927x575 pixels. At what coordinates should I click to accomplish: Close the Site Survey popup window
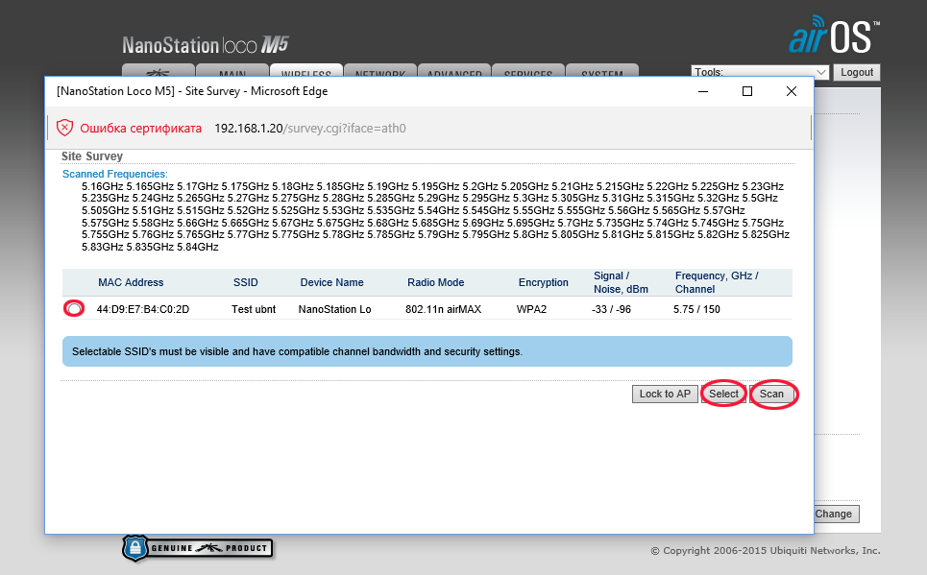point(791,91)
